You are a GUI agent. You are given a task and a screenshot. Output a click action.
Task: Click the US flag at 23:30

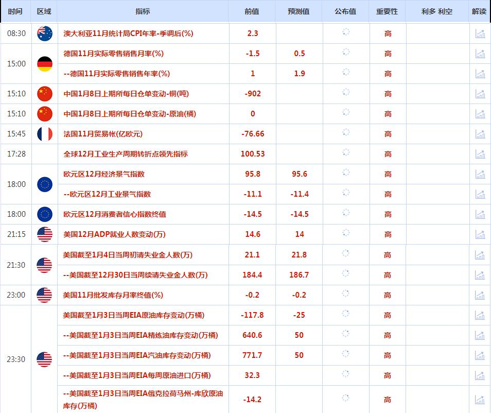coord(44,359)
